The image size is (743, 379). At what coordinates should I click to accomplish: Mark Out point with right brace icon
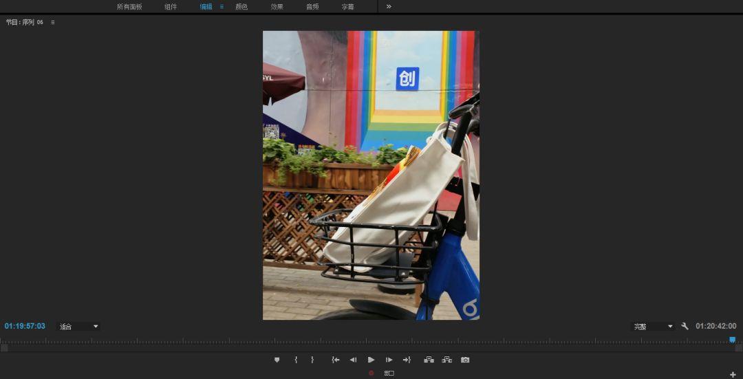(312, 360)
